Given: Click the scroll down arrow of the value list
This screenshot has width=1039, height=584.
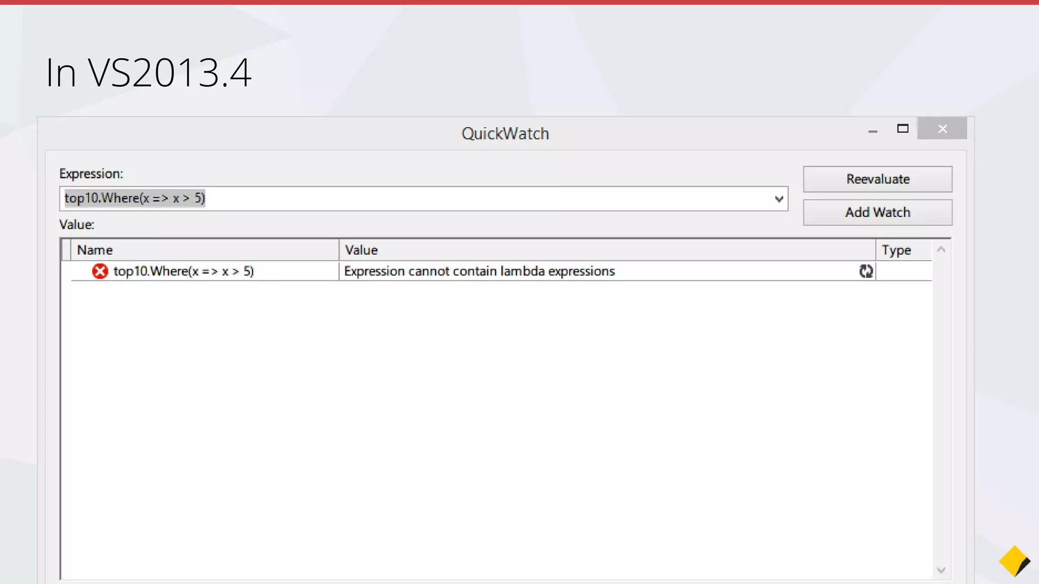Looking at the screenshot, I should tap(941, 570).
